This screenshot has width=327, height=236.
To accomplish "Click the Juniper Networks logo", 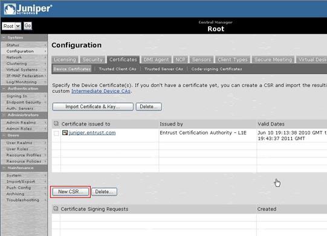I will (x=28, y=9).
